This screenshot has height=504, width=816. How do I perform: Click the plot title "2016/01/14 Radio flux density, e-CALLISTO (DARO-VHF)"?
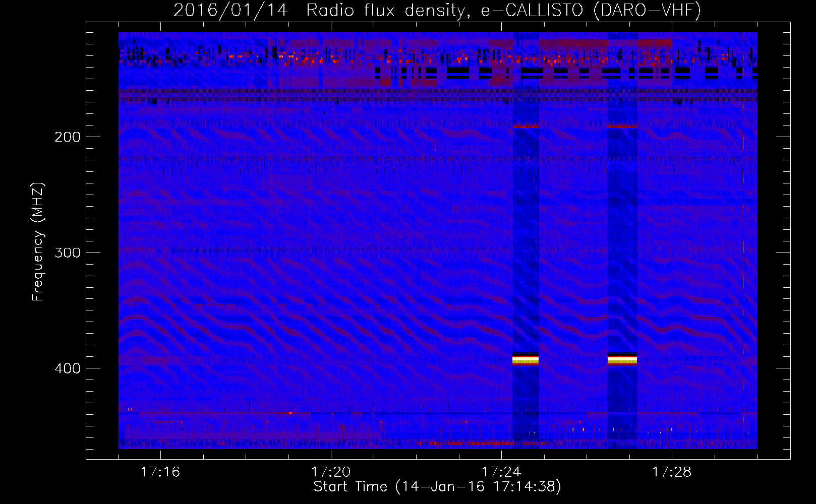pos(437,10)
